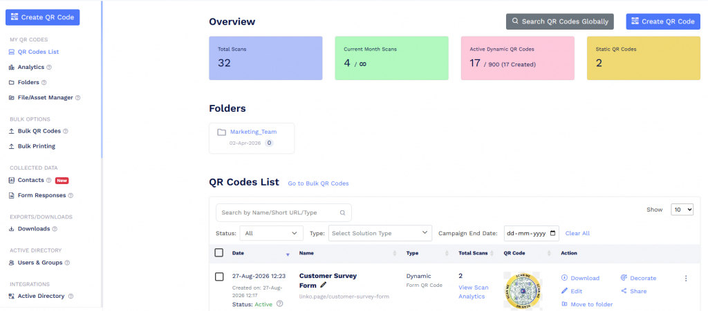Click the Search QR Codes Globally button

pyautogui.click(x=560, y=21)
